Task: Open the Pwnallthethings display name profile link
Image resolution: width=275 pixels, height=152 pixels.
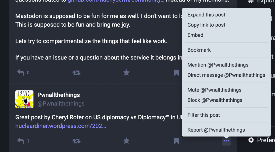Action: 59,95
